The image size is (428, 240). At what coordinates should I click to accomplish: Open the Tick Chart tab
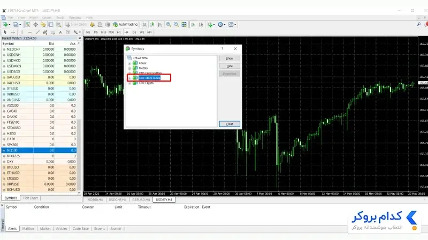pos(30,198)
